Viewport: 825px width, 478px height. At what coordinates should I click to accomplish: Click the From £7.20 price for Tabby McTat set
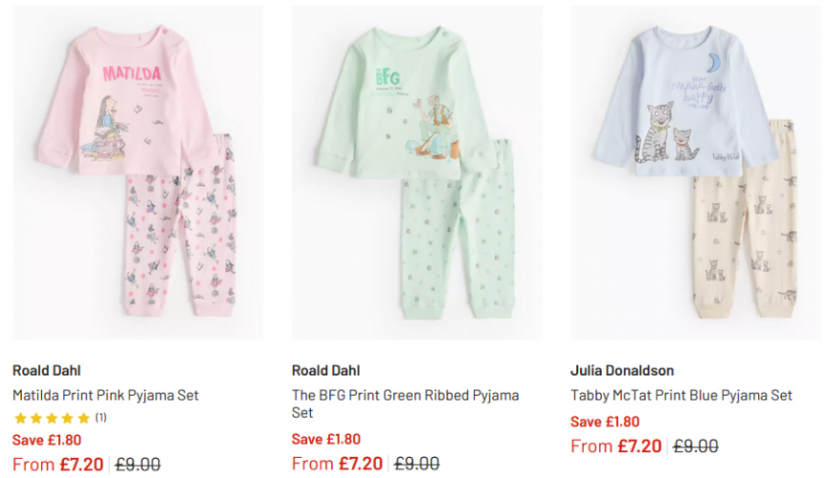click(615, 447)
